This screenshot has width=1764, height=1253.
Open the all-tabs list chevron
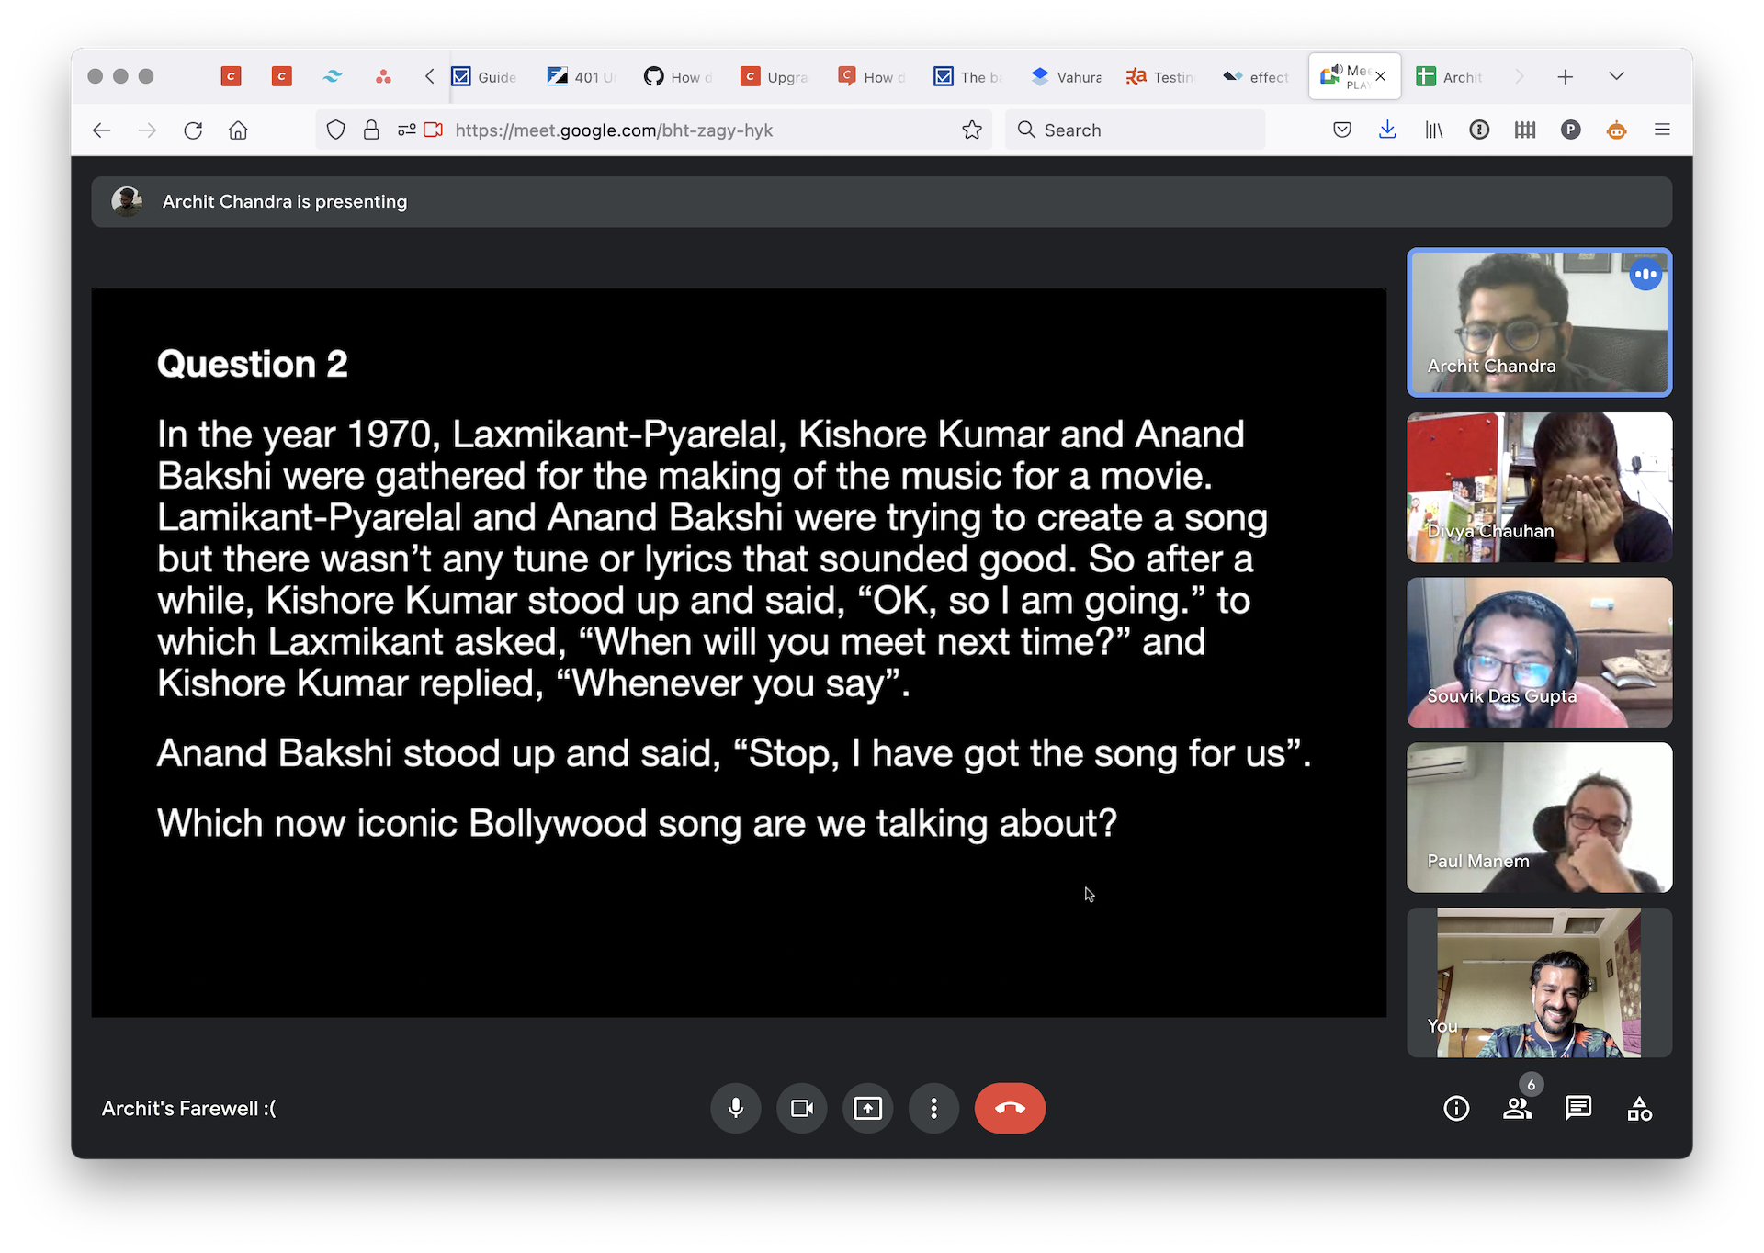(1617, 76)
